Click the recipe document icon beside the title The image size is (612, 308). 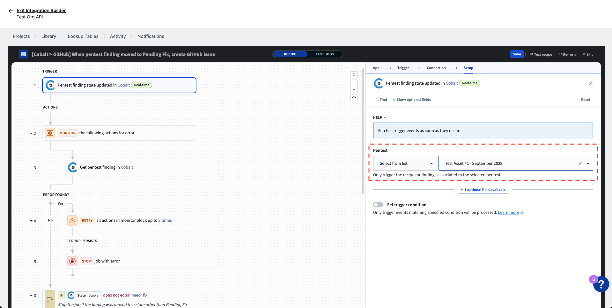point(23,54)
